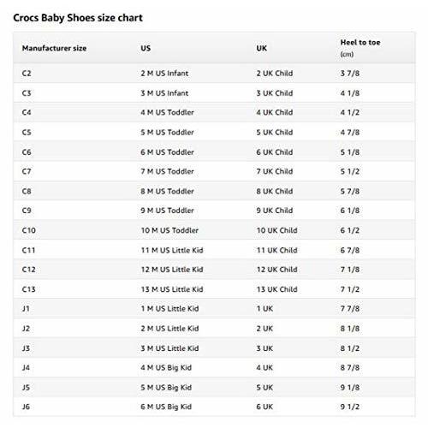Viewport: 428px width, 428px height.
Task: Select the 3 M US Infant cell
Action: 164,93
